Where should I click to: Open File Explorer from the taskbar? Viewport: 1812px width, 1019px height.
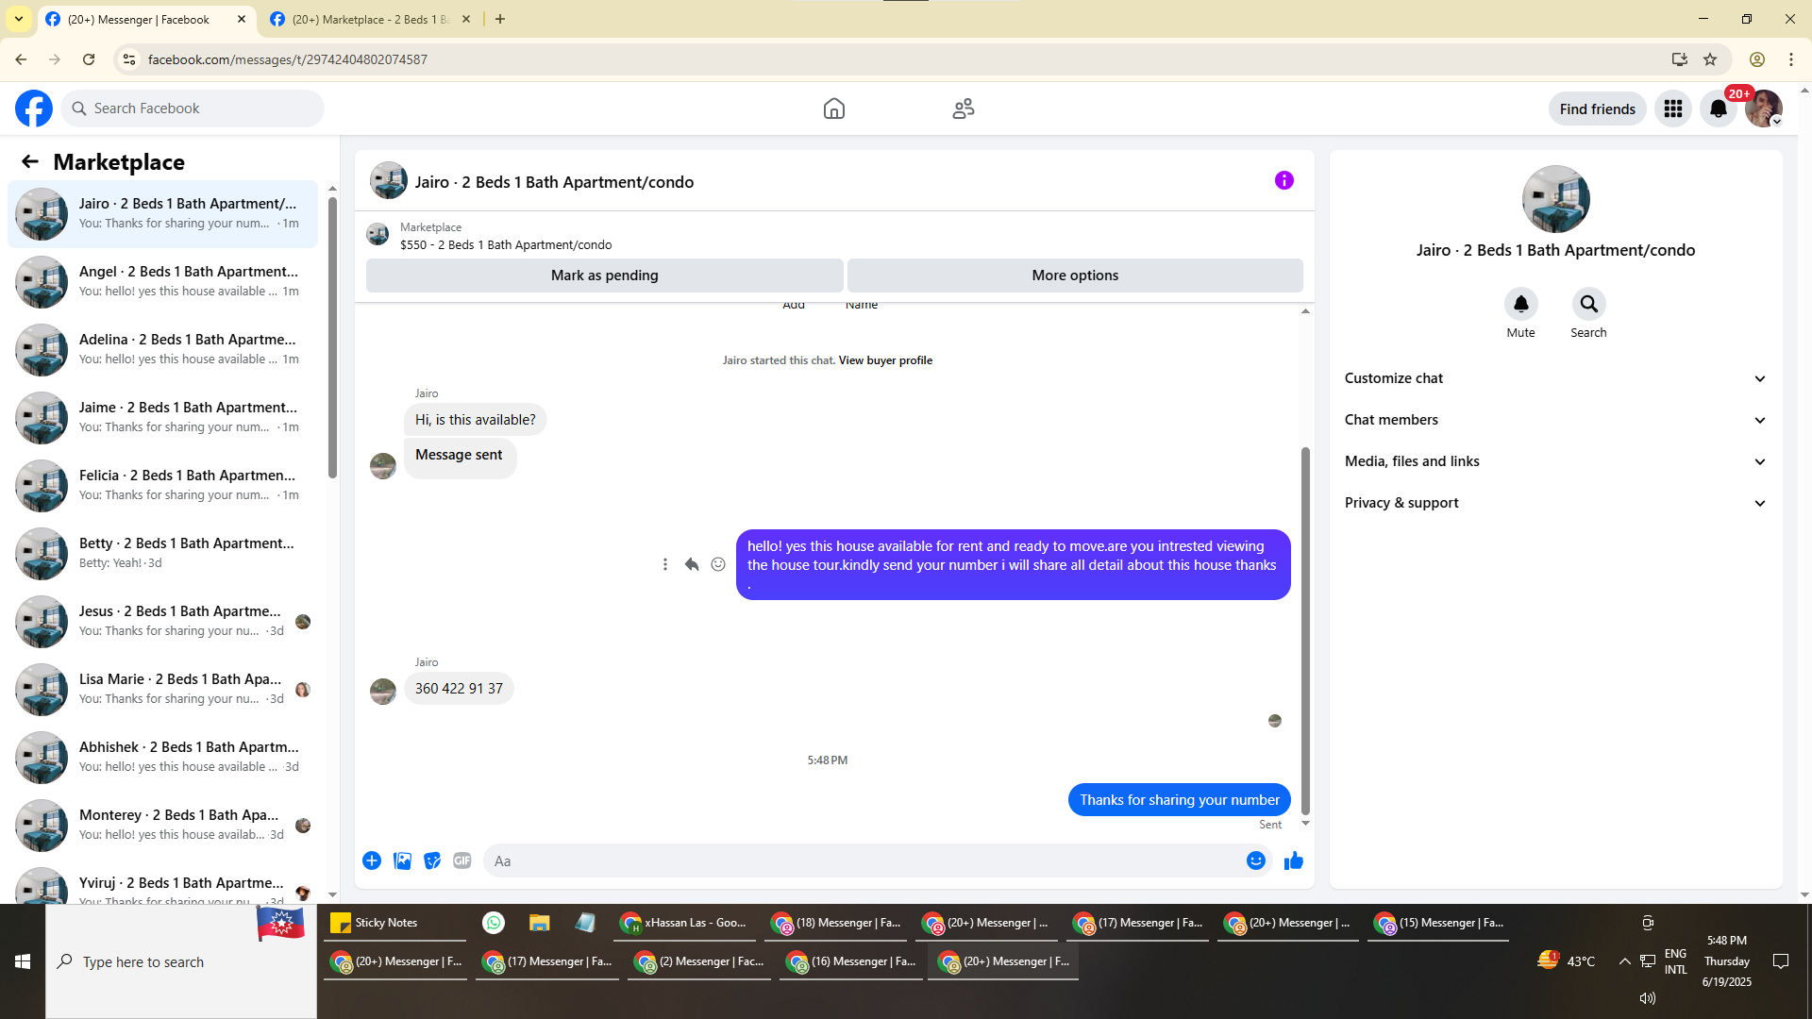540,923
